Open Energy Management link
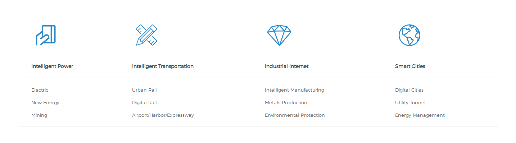The height and width of the screenshot is (143, 516). pos(420,115)
